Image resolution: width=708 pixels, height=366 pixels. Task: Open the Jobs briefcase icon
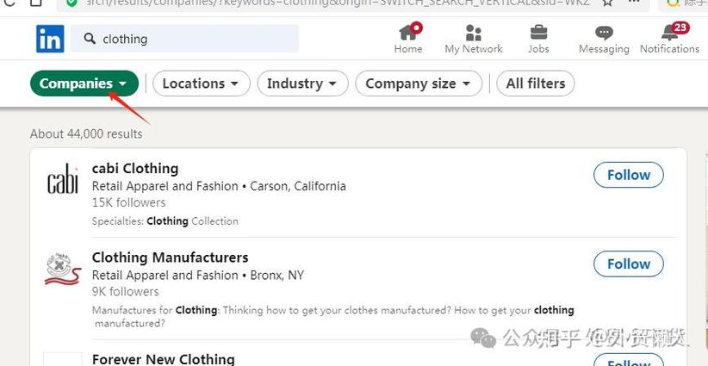click(538, 33)
